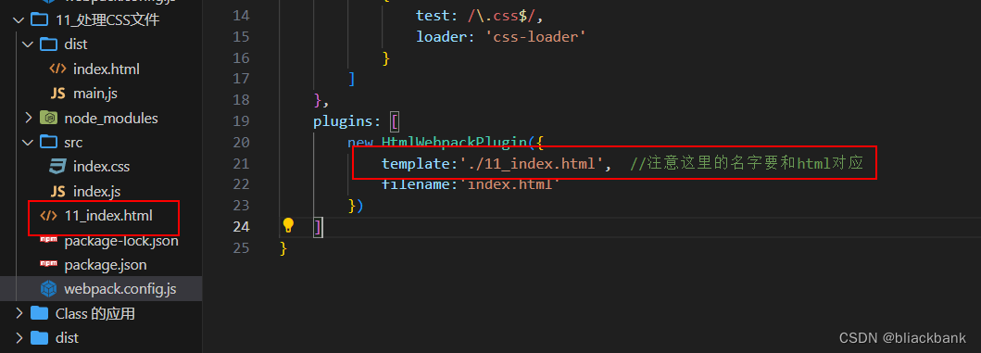
Task: Select the Class 的应用 folder name
Action: coord(95,313)
